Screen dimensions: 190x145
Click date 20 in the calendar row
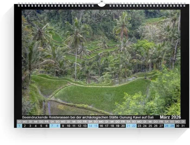123,126
